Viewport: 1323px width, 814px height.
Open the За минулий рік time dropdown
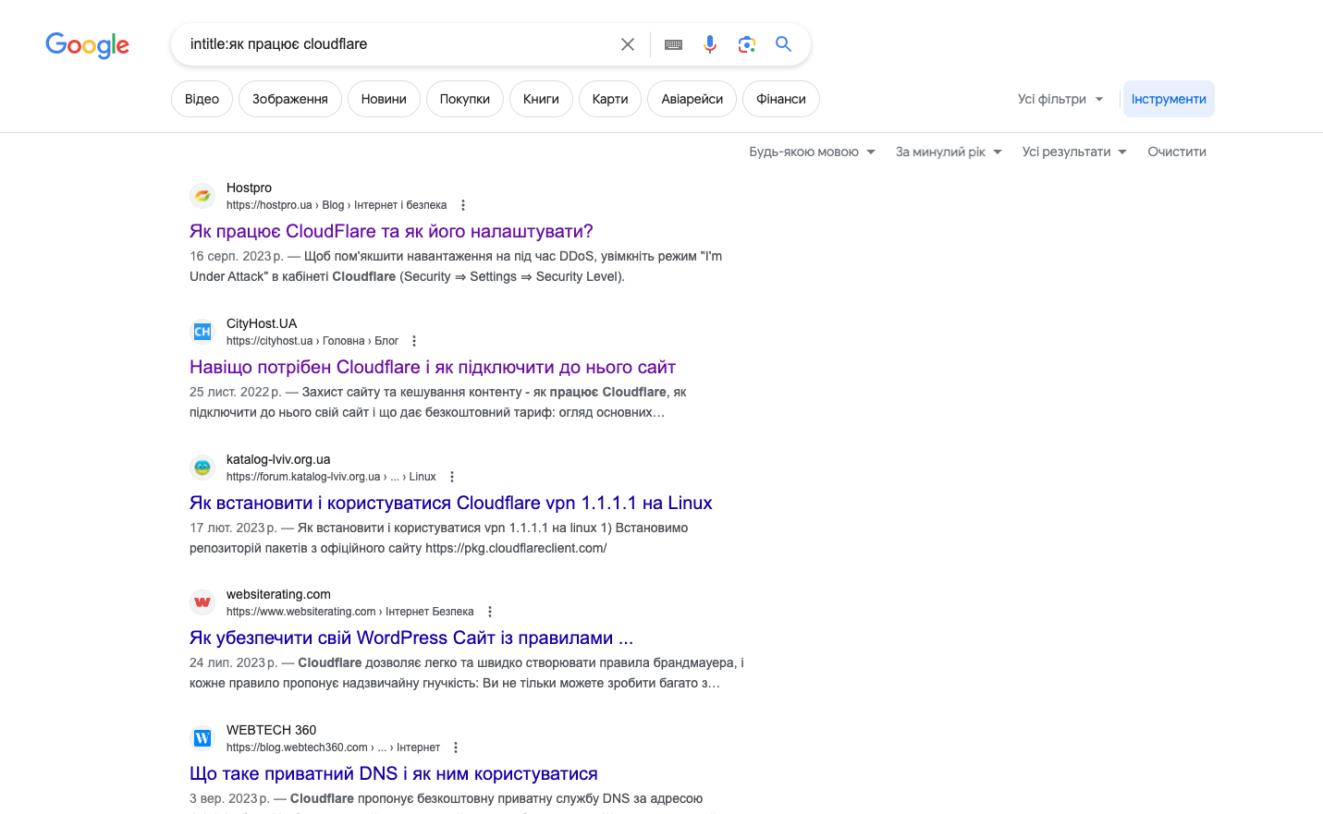click(949, 152)
